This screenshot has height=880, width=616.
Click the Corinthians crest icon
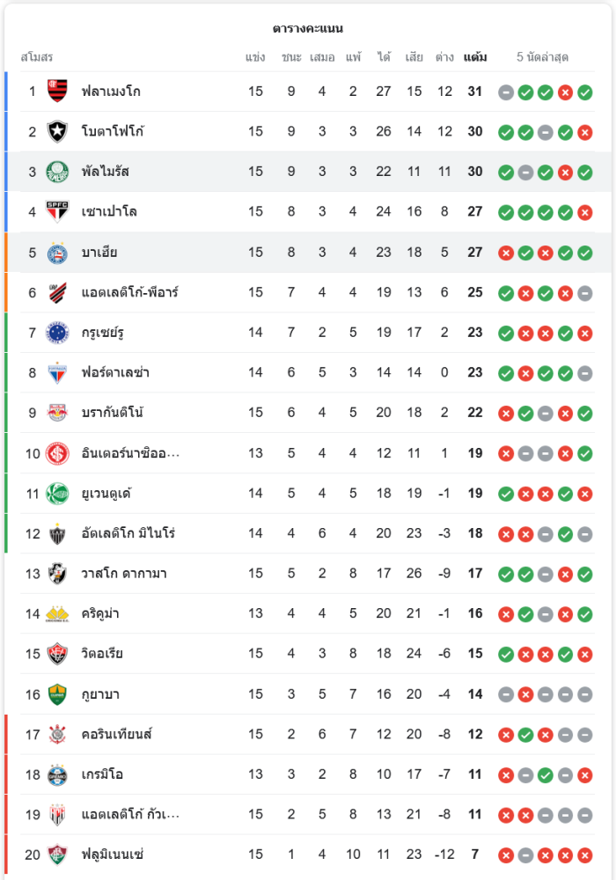tap(57, 734)
